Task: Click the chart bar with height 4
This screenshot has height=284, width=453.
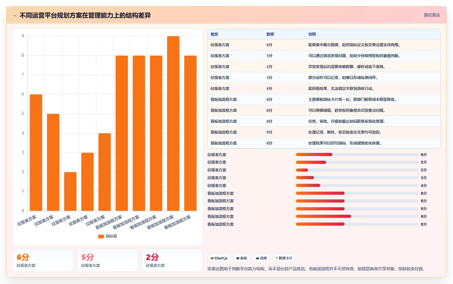Action: point(105,172)
